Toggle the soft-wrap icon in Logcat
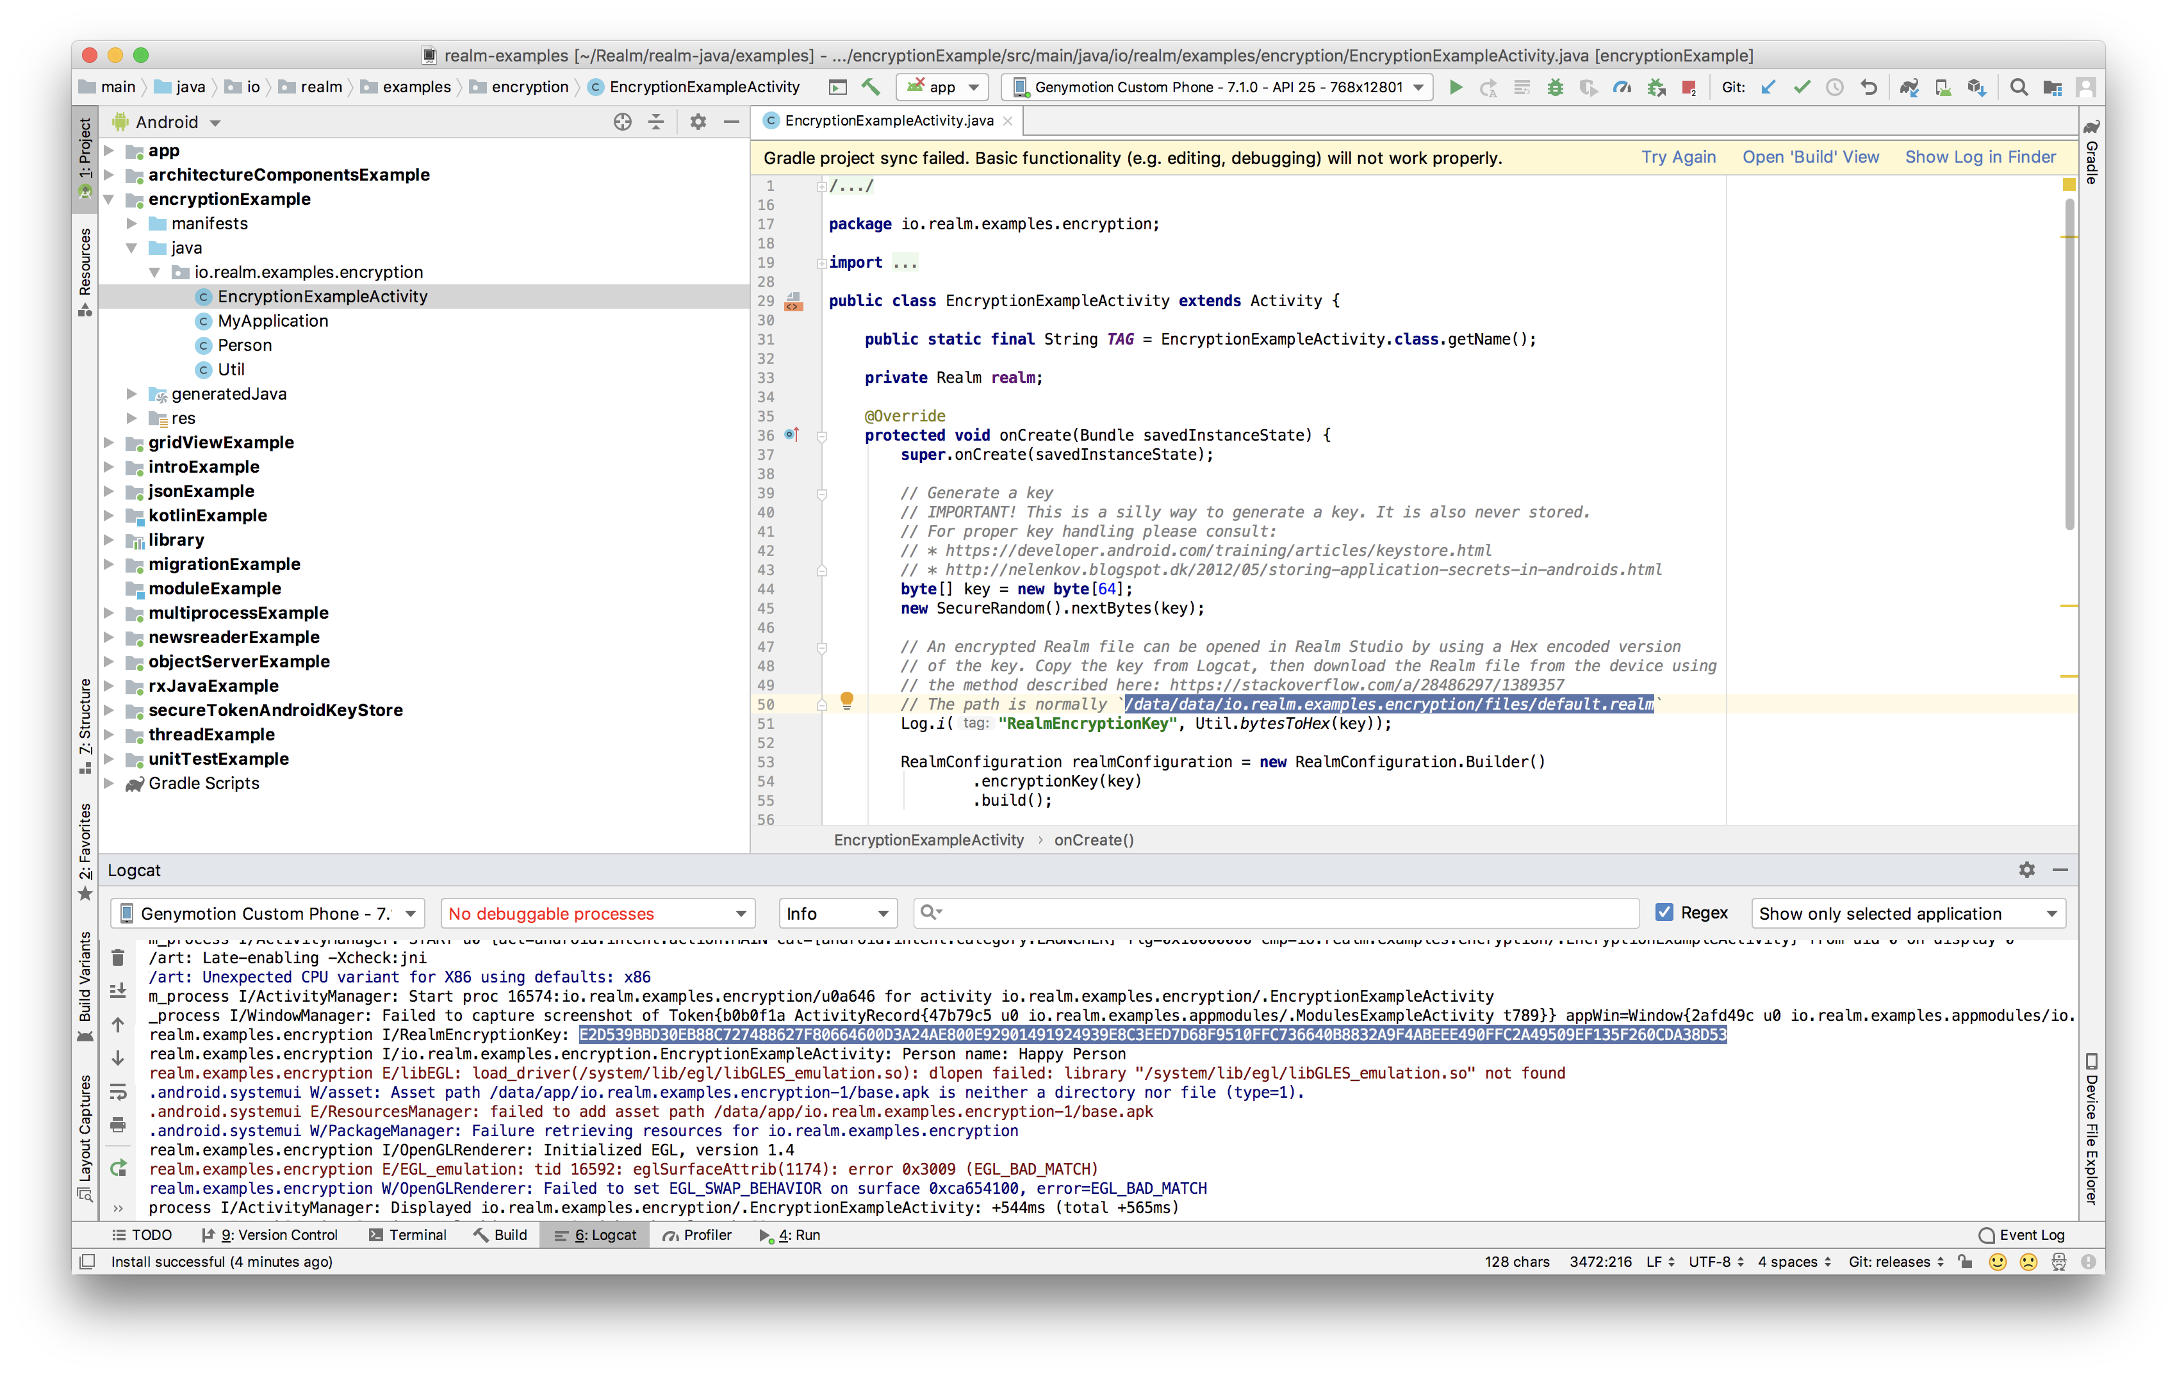The image size is (2177, 1377). point(117,1091)
